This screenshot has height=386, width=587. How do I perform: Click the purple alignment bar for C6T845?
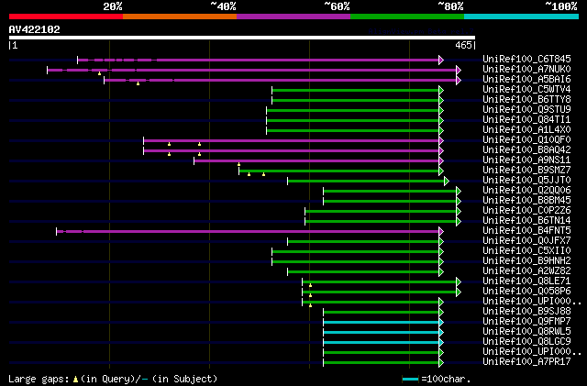[259, 60]
